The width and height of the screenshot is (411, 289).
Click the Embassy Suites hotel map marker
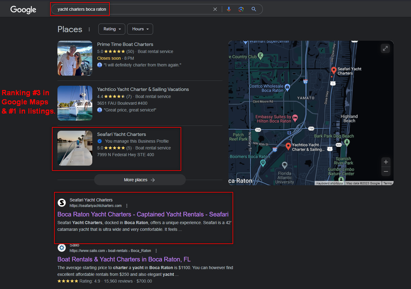[295, 118]
